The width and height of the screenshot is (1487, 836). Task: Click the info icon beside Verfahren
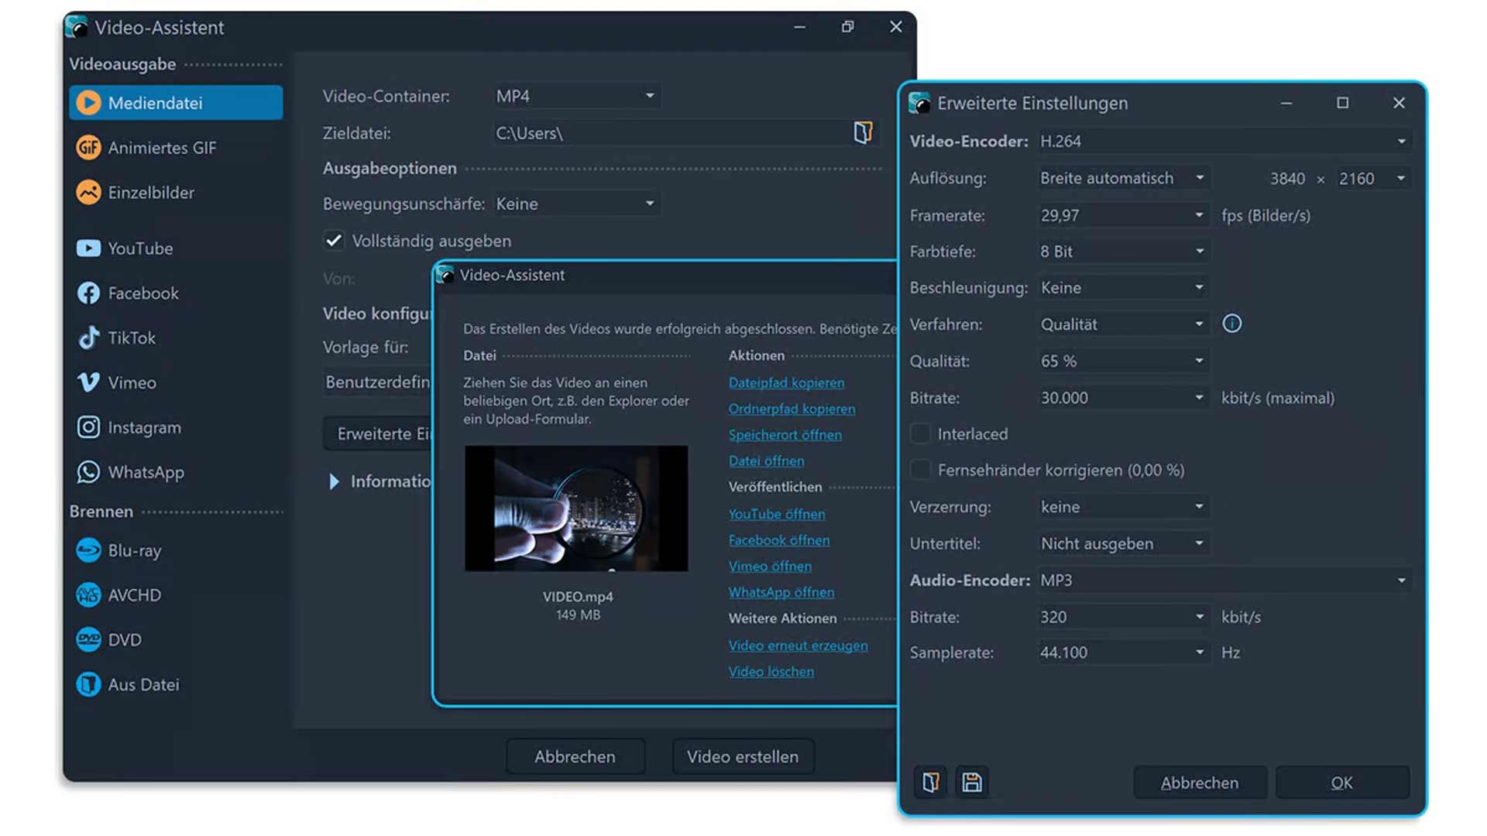click(x=1231, y=324)
